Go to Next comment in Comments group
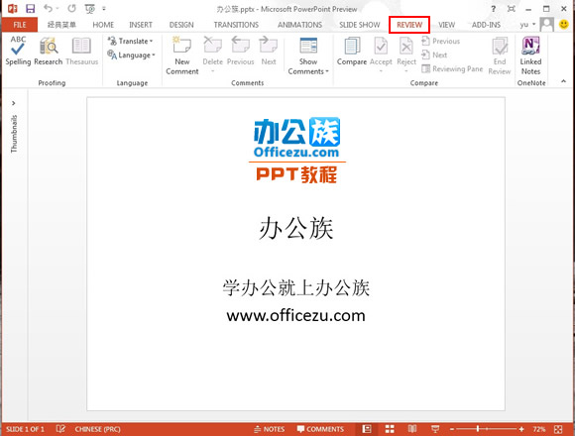 click(269, 51)
